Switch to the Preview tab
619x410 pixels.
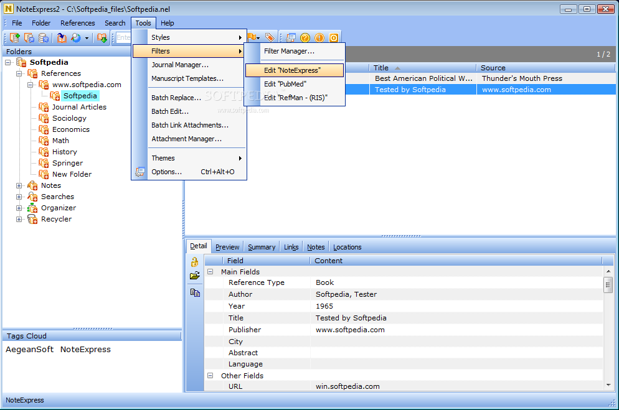[x=227, y=247]
